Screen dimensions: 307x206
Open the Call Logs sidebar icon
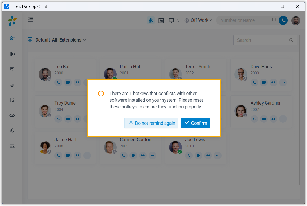point(12,100)
